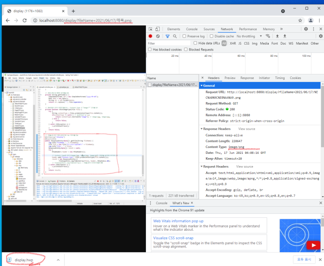Open the Response tab of request
This screenshot has width=324, height=266.
click(x=247, y=78)
